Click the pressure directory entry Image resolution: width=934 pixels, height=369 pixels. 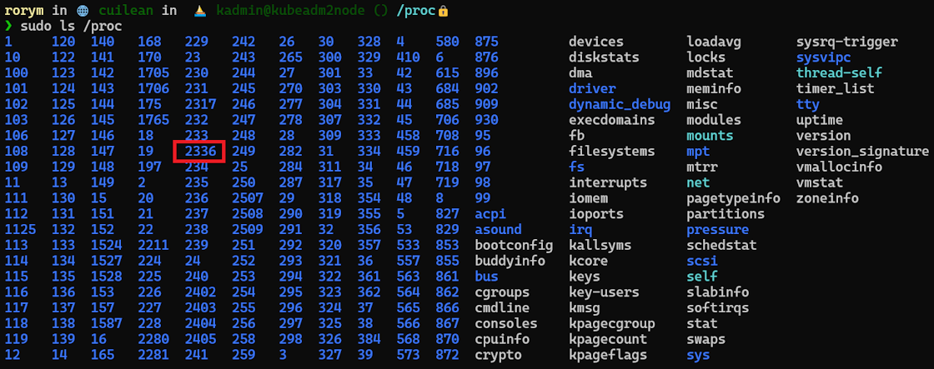[x=714, y=229]
